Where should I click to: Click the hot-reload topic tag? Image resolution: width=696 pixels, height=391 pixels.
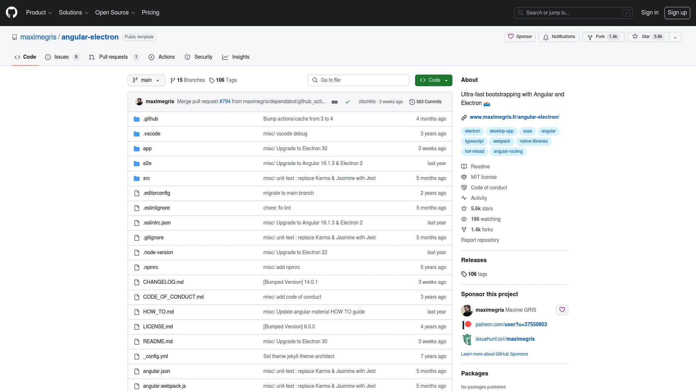coord(475,152)
